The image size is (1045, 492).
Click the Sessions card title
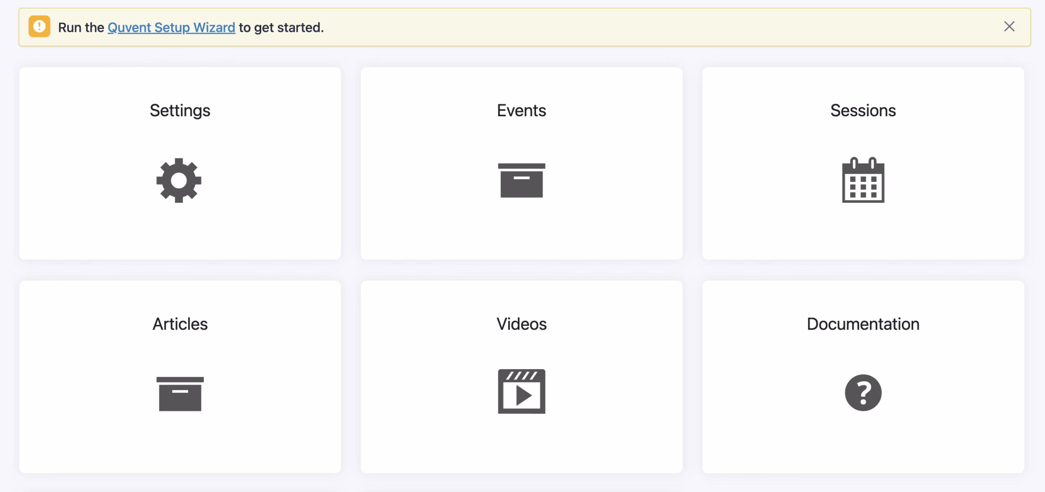coord(863,111)
